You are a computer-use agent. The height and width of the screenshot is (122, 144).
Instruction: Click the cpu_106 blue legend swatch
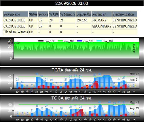(x=80, y=41)
